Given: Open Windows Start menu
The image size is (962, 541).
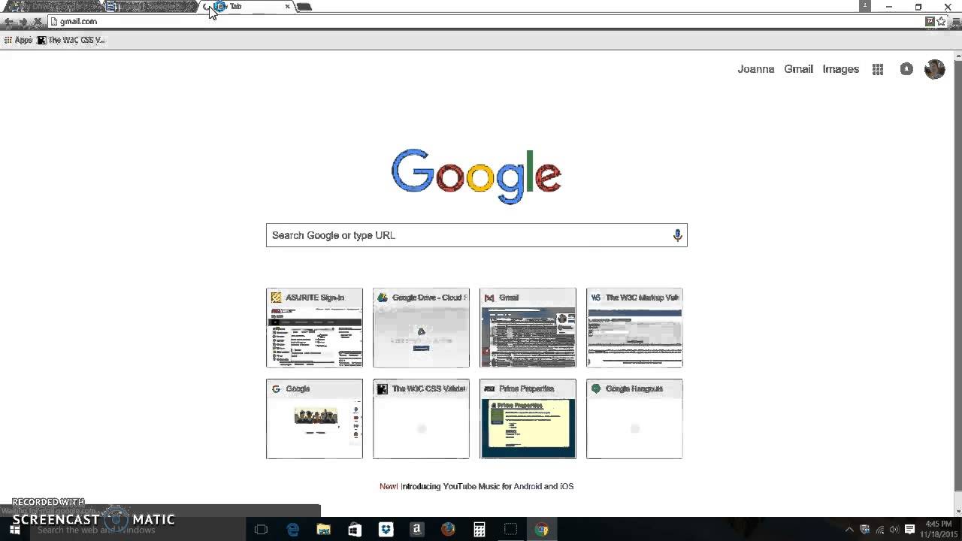Looking at the screenshot, I should click(14, 530).
